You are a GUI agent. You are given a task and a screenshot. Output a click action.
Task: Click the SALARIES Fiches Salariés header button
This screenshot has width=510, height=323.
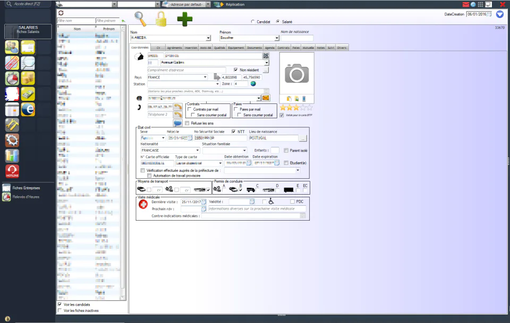coord(28,31)
